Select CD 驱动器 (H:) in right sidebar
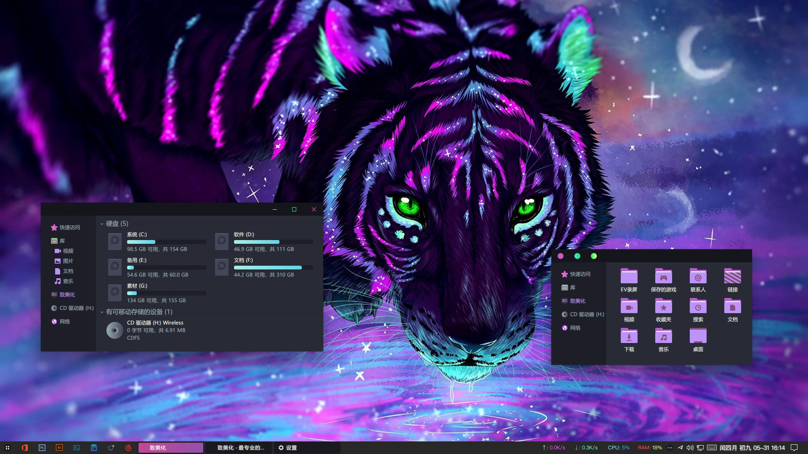 (x=583, y=314)
